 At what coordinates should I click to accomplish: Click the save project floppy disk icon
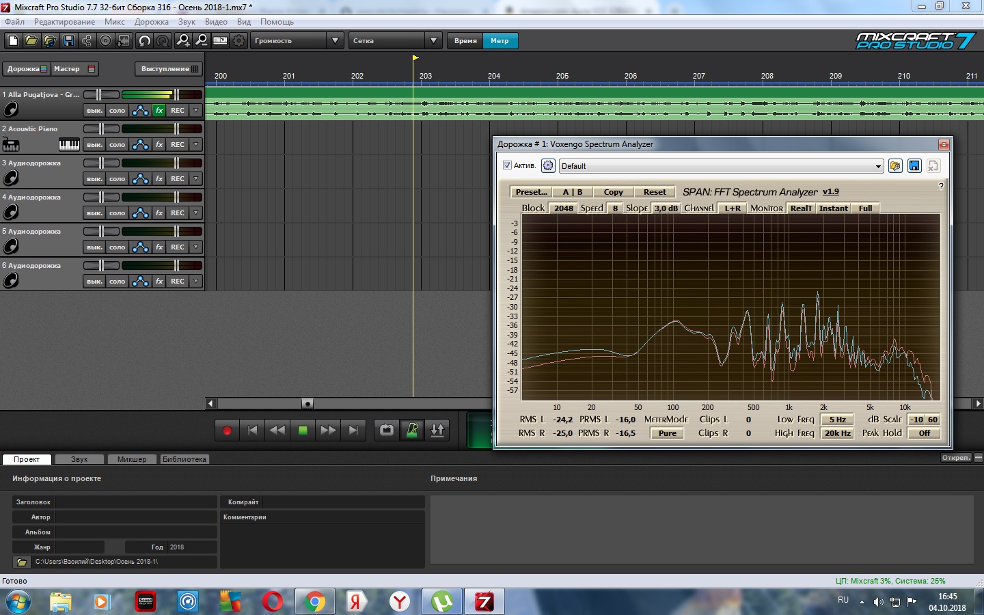tap(68, 41)
